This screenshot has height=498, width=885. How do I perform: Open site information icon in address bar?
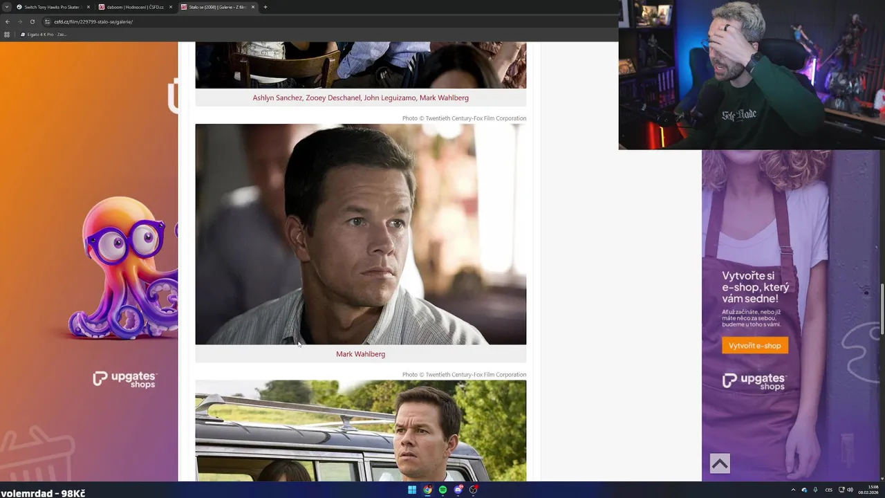click(47, 21)
